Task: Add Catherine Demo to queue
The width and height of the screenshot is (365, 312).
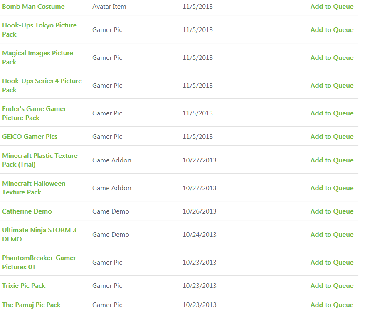Action: pos(332,211)
